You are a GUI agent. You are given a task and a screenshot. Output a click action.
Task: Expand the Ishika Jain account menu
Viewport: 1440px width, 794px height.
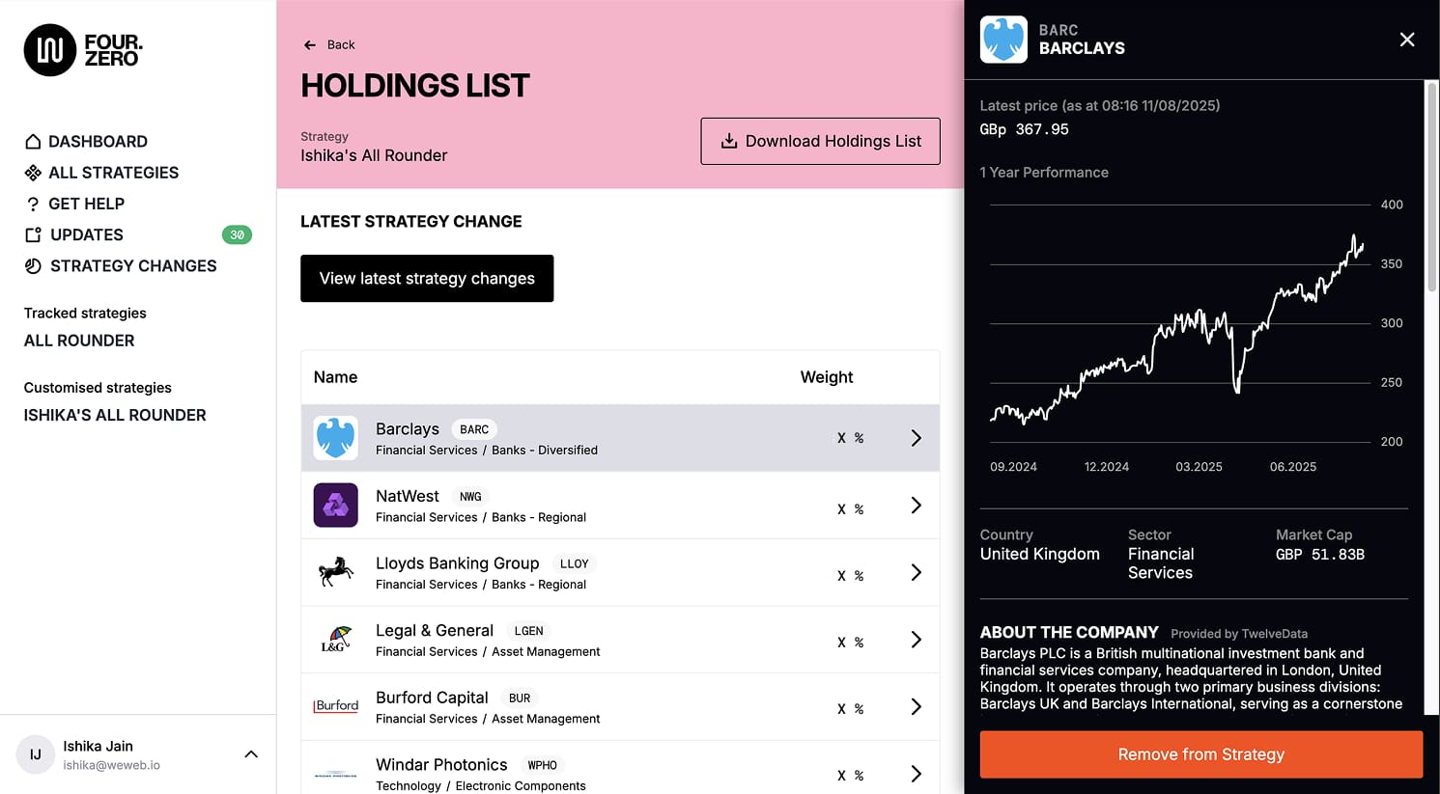click(x=251, y=754)
